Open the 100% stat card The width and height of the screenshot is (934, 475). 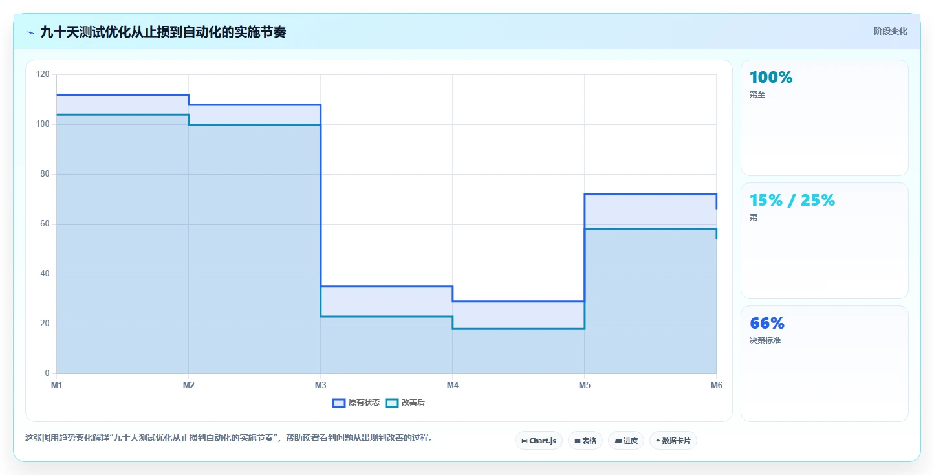[x=825, y=118]
